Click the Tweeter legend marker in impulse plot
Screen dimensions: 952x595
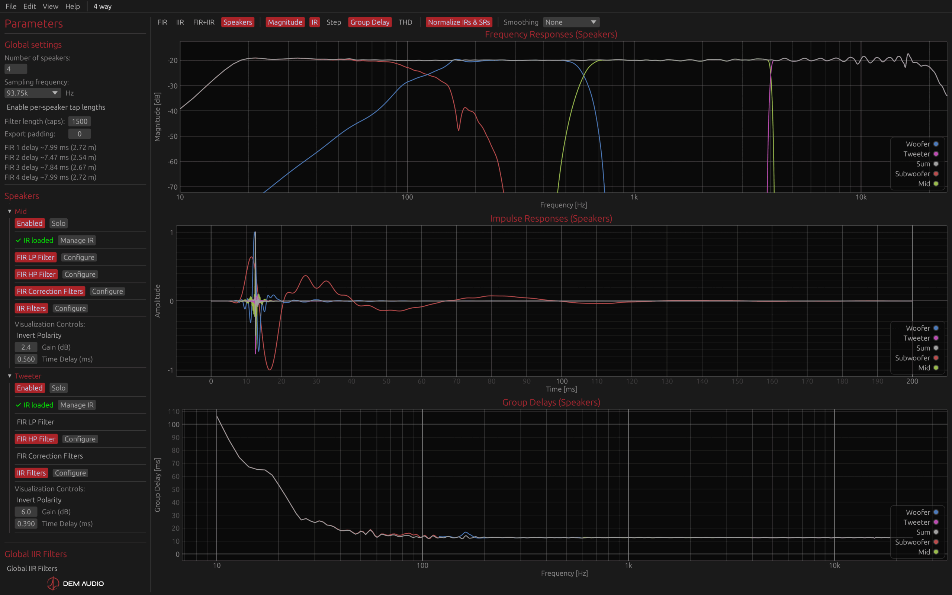pyautogui.click(x=936, y=338)
